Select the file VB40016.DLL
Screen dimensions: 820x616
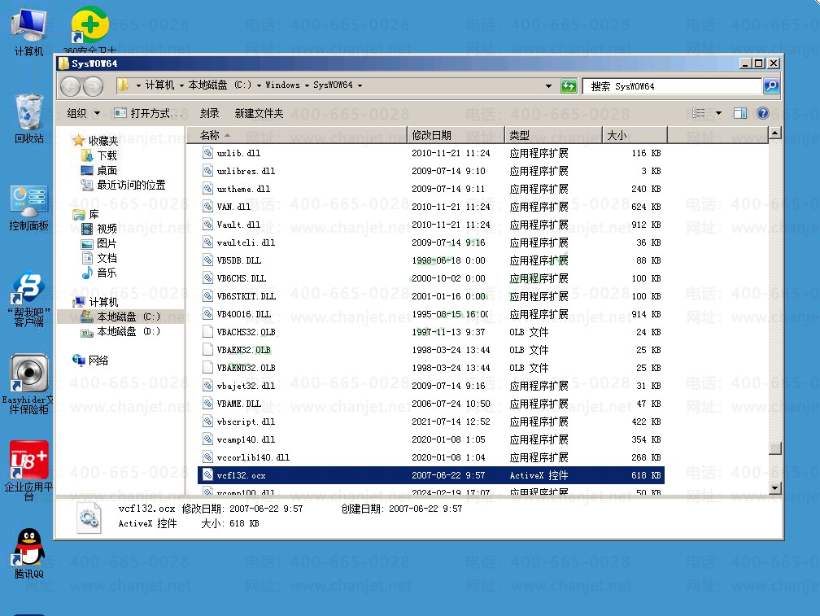tap(431, 314)
